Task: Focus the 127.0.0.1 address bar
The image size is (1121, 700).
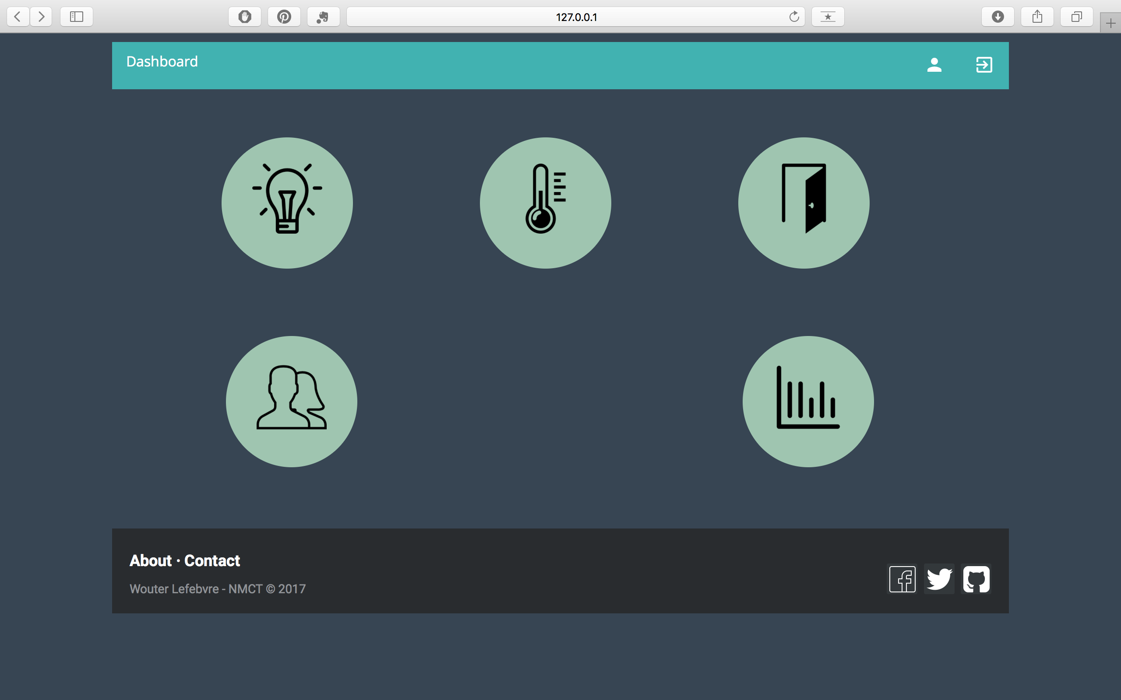Action: tap(576, 17)
